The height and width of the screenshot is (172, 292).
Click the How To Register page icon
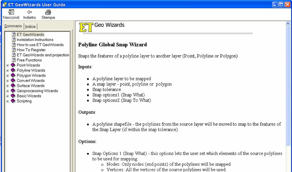[14, 50]
